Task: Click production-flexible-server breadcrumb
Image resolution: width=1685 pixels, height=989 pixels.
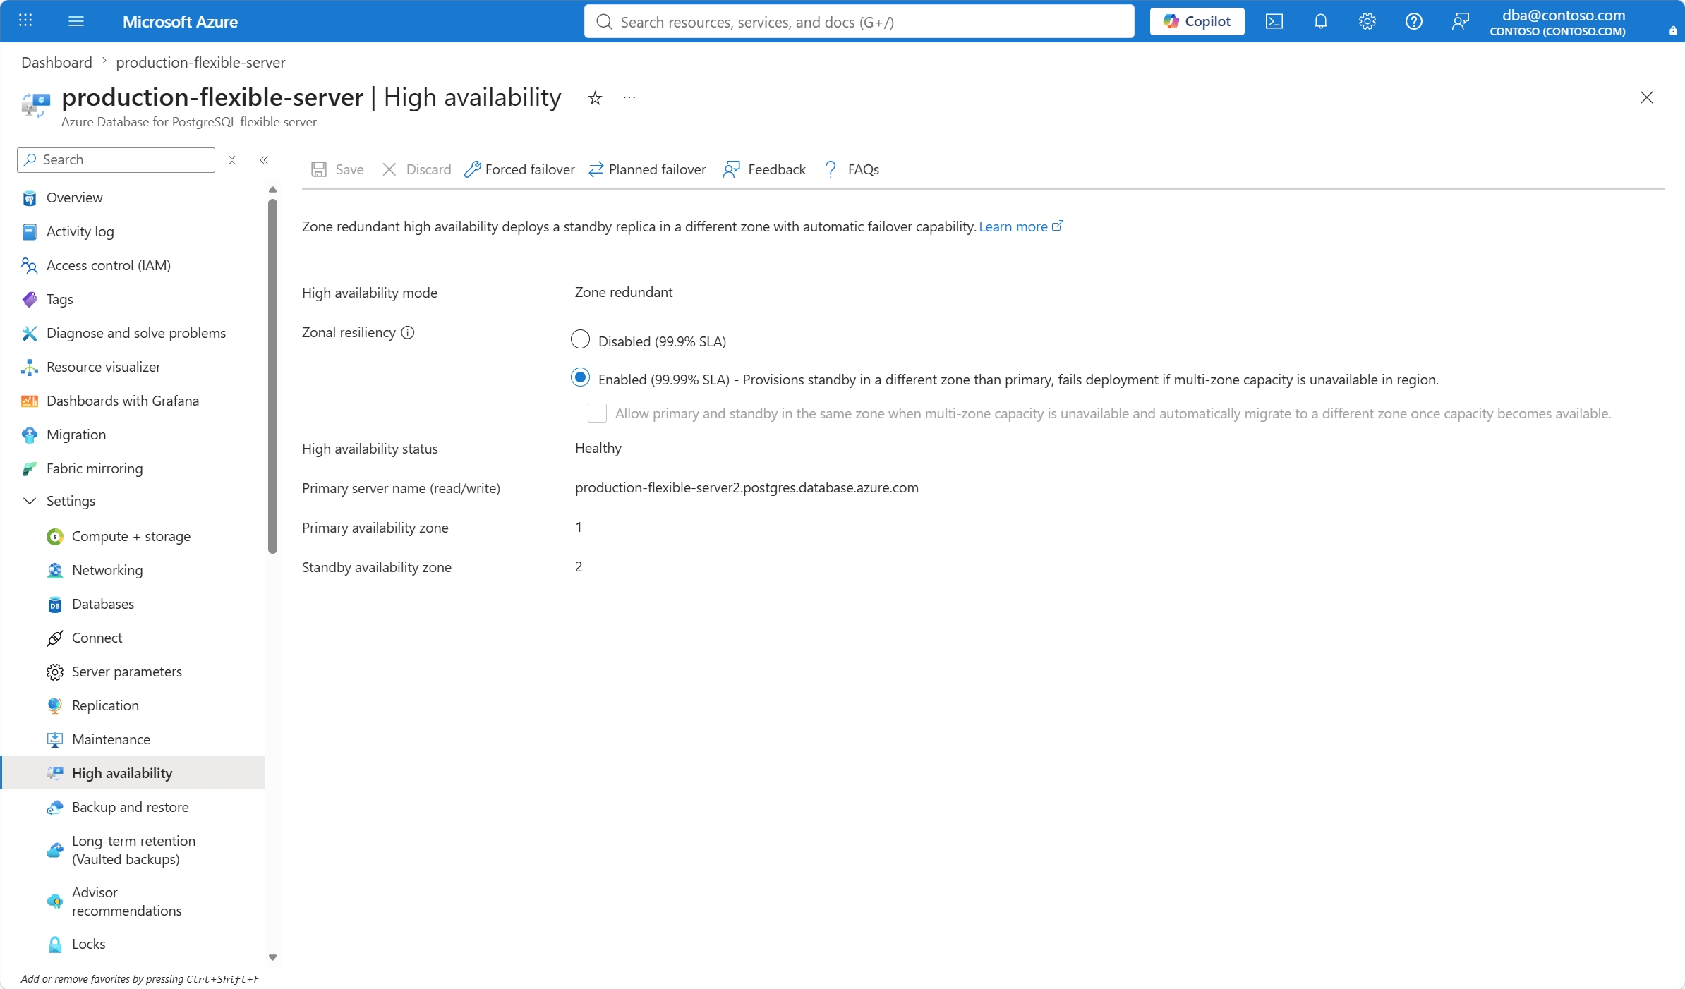Action: pyautogui.click(x=200, y=62)
